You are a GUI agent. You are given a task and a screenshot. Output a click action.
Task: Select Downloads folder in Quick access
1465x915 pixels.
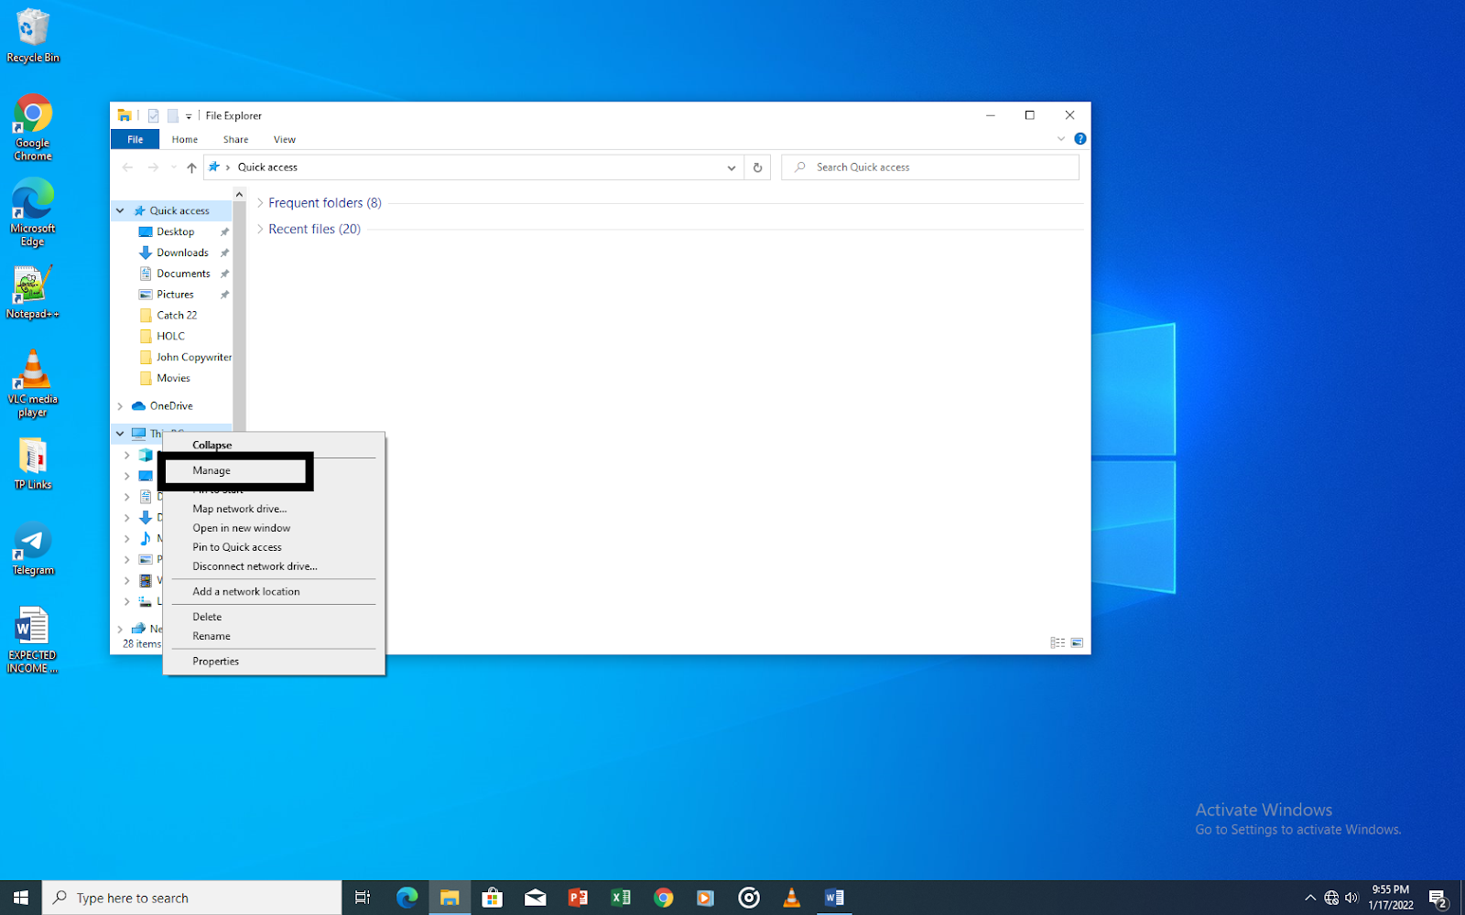[182, 253]
